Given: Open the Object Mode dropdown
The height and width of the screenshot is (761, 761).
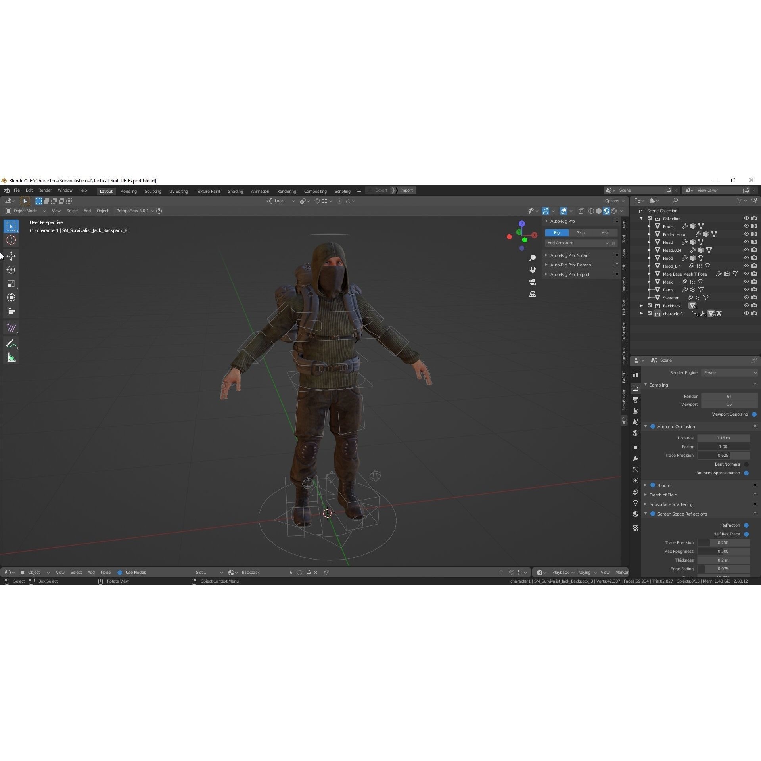Looking at the screenshot, I should 25,211.
